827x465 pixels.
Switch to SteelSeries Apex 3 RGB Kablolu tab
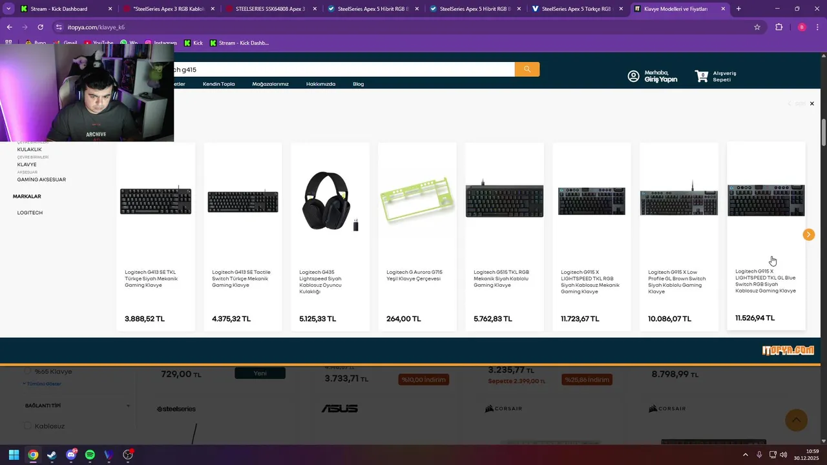pyautogui.click(x=170, y=9)
